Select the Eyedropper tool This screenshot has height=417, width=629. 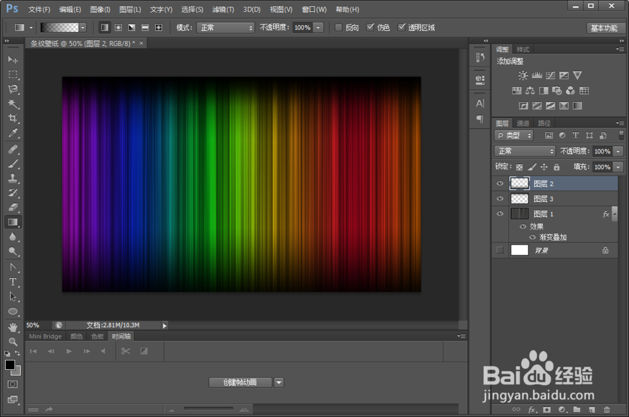[13, 133]
